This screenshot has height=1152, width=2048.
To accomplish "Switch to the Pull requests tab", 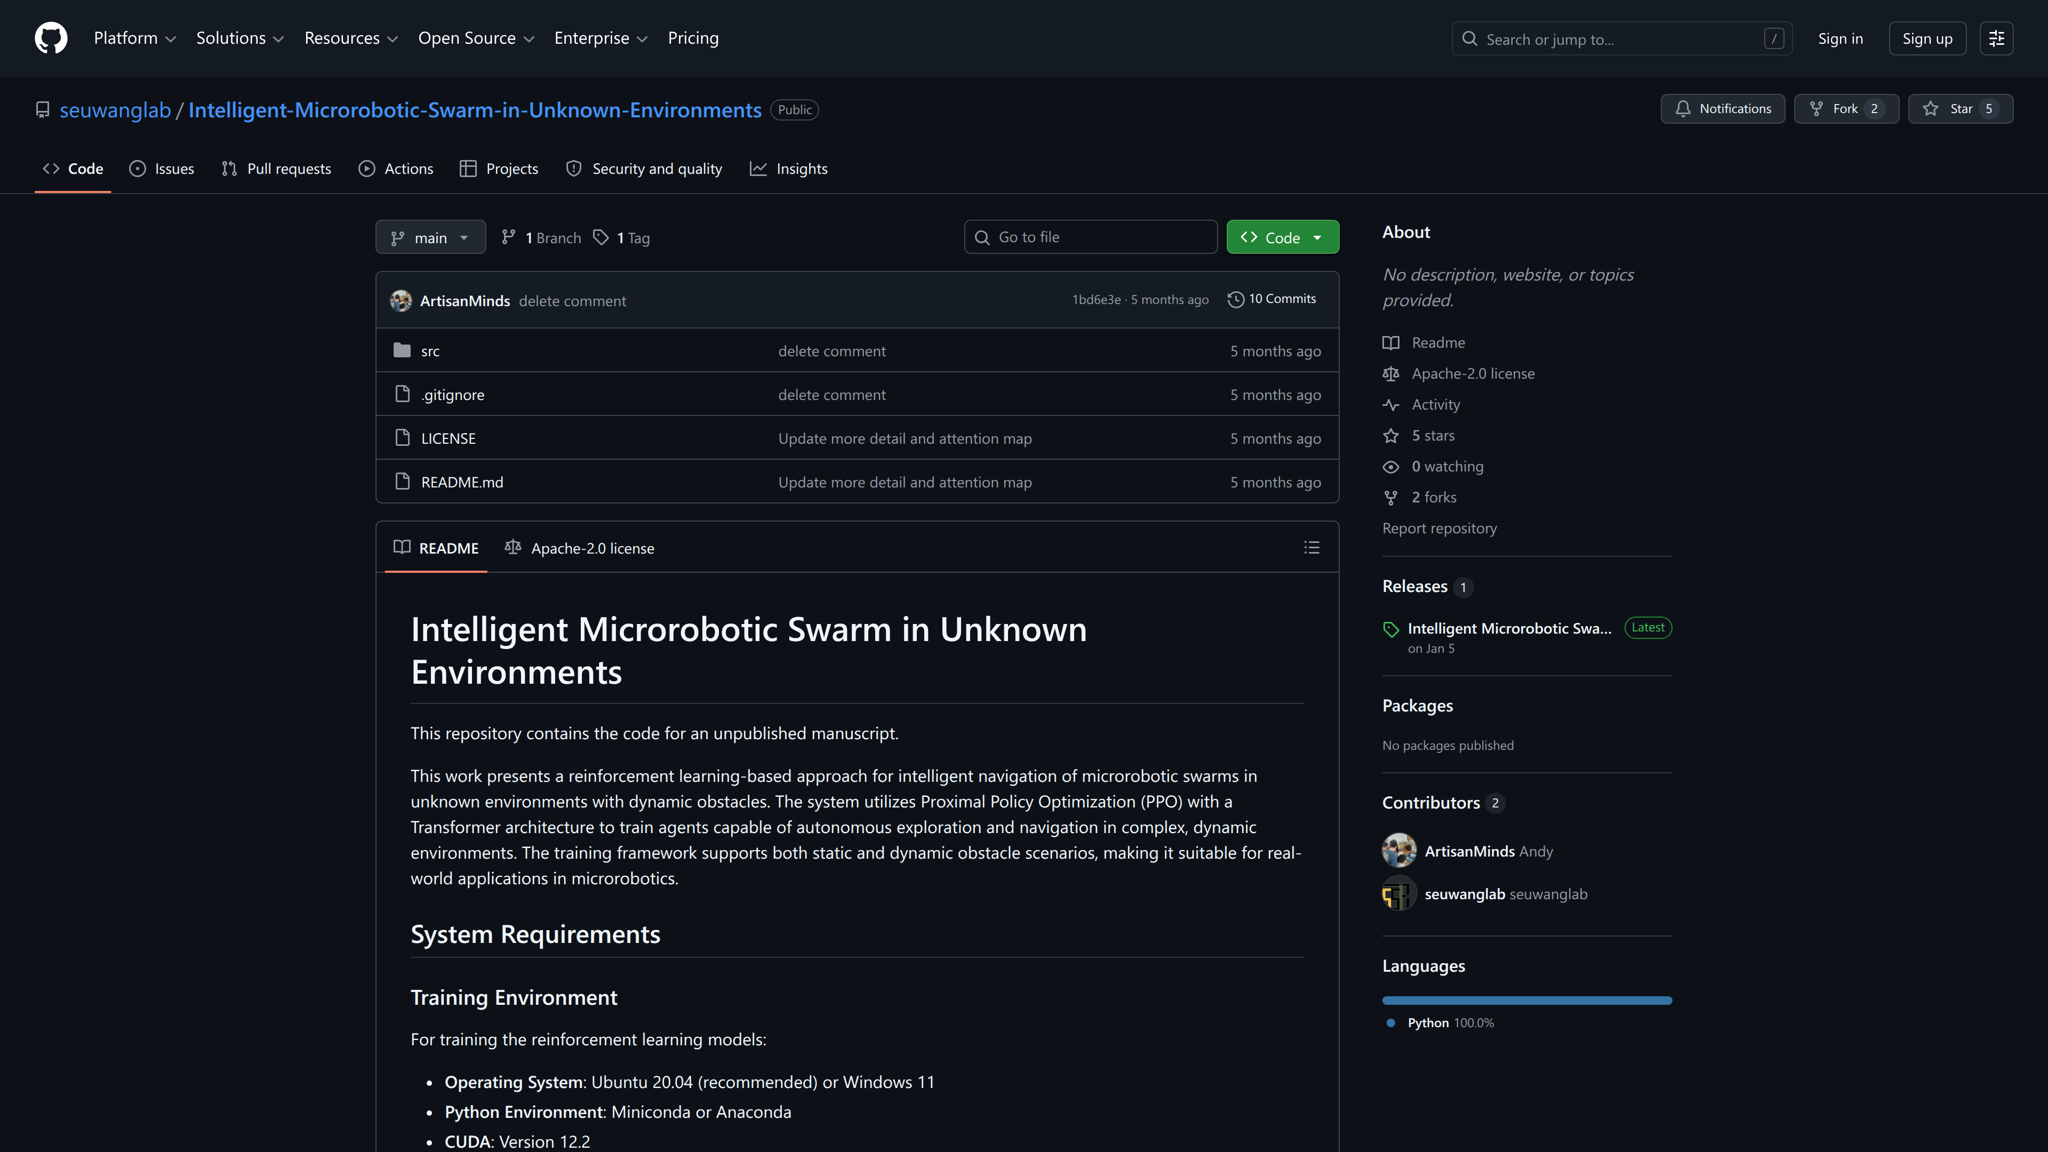I will [277, 169].
